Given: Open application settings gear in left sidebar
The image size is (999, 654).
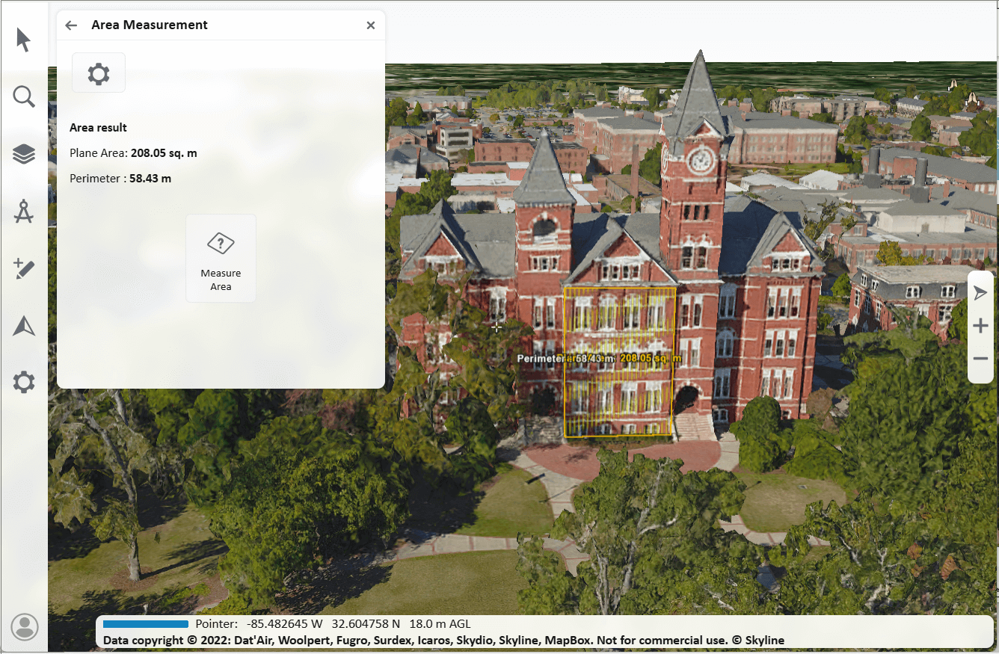Looking at the screenshot, I should [x=24, y=383].
